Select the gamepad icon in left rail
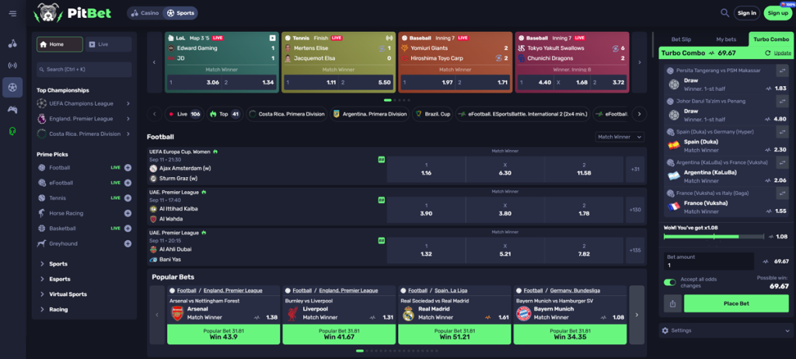The image size is (796, 359). point(12,109)
